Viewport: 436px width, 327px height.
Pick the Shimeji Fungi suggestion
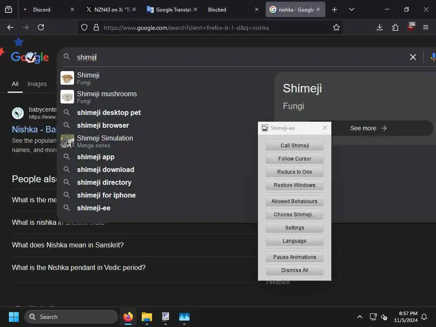coord(164,78)
